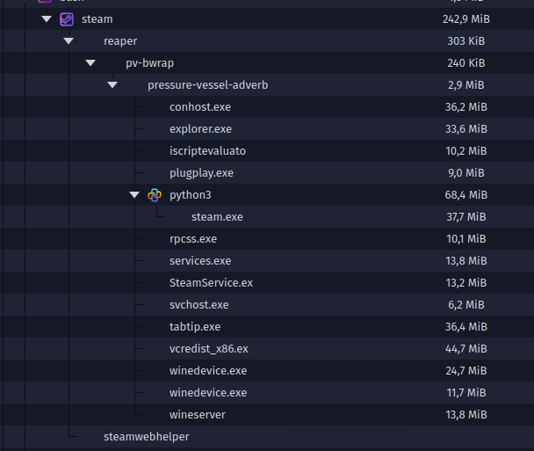Click the 24,7 MiB memory value
The width and height of the screenshot is (534, 451).
click(x=466, y=371)
